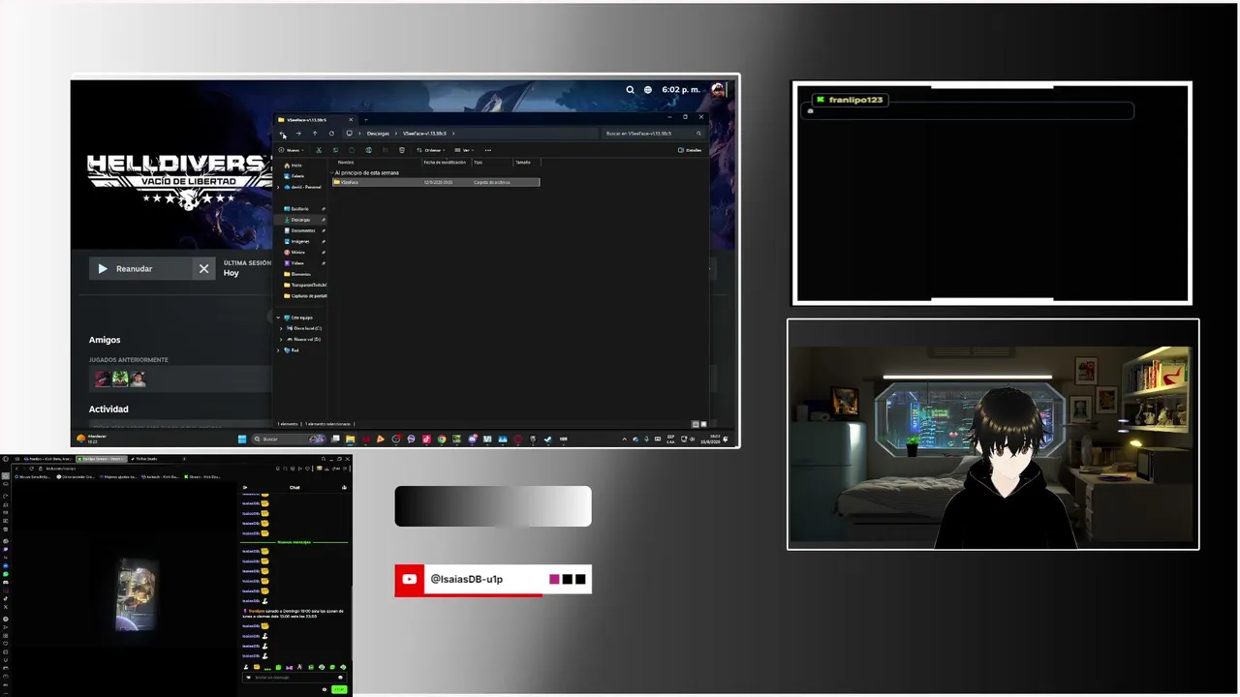Sort by Fecha de modificación column
This screenshot has height=697, width=1240.
(x=445, y=162)
